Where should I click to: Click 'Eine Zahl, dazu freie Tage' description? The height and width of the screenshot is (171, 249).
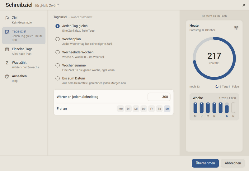coord(78,31)
